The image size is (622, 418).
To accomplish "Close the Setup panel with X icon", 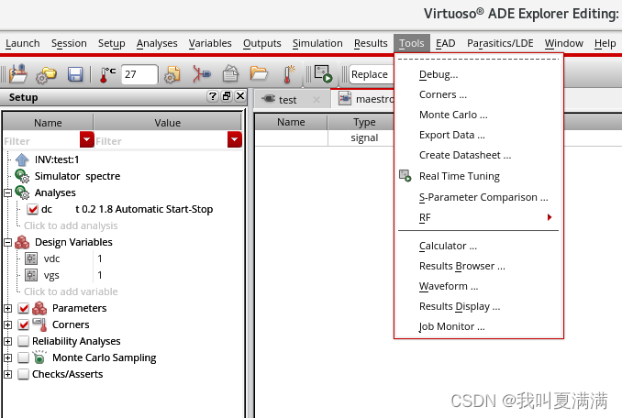I will coord(240,96).
